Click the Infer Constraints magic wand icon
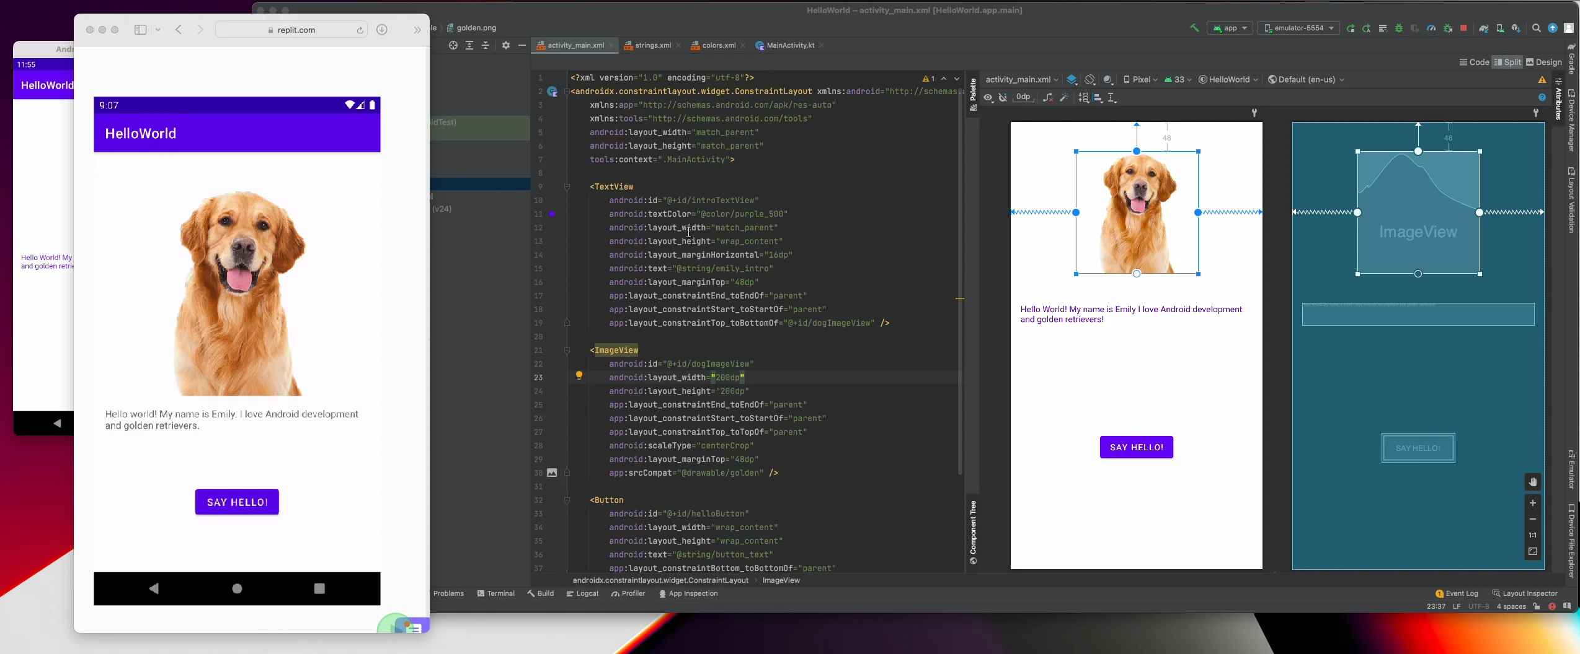Image resolution: width=1580 pixels, height=654 pixels. (1064, 98)
